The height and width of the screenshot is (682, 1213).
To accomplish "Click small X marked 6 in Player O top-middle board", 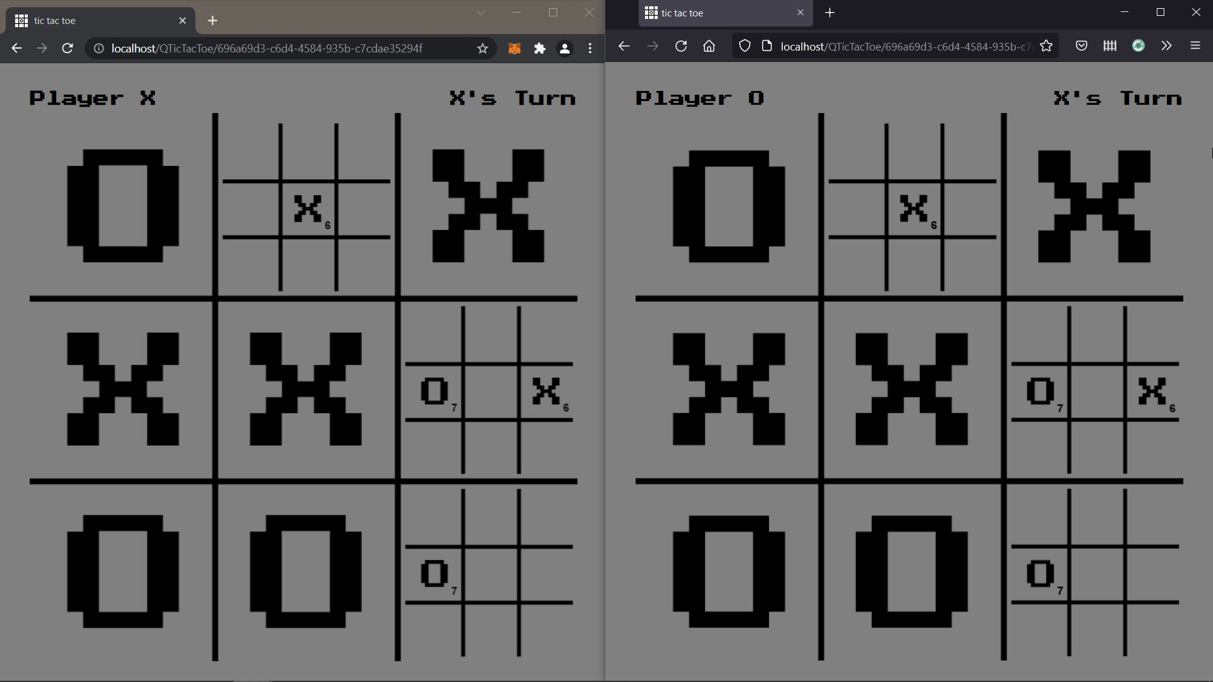I will pyautogui.click(x=914, y=209).
